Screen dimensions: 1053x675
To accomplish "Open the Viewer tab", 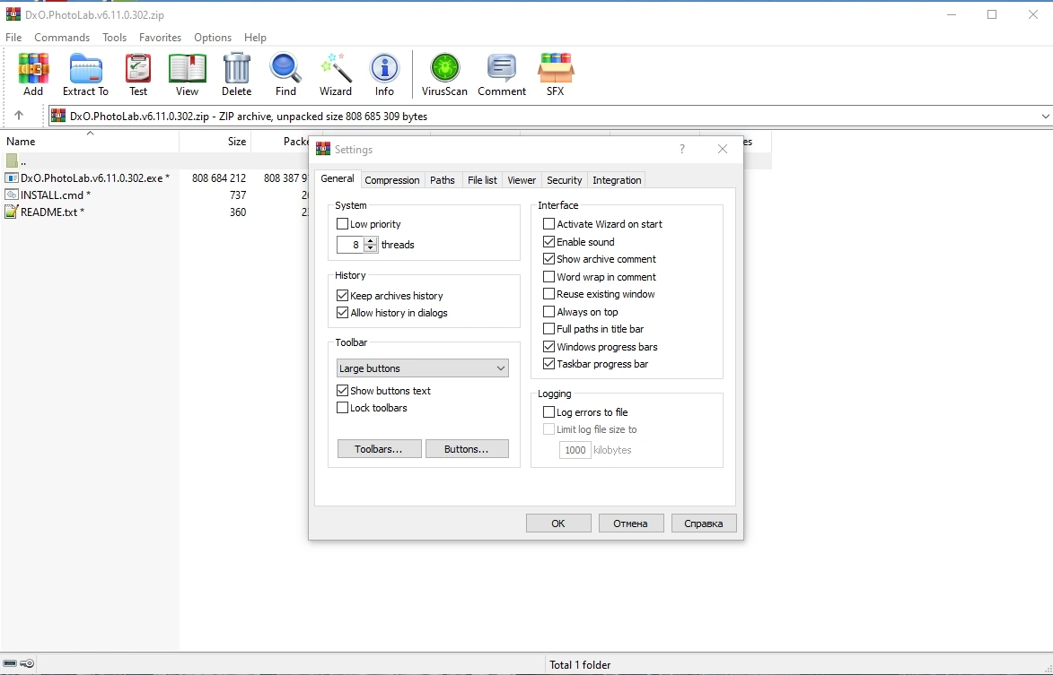I will pos(522,179).
